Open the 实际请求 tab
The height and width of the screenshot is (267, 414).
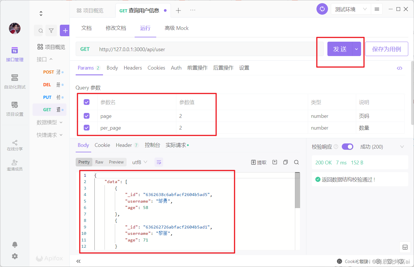(x=177, y=145)
